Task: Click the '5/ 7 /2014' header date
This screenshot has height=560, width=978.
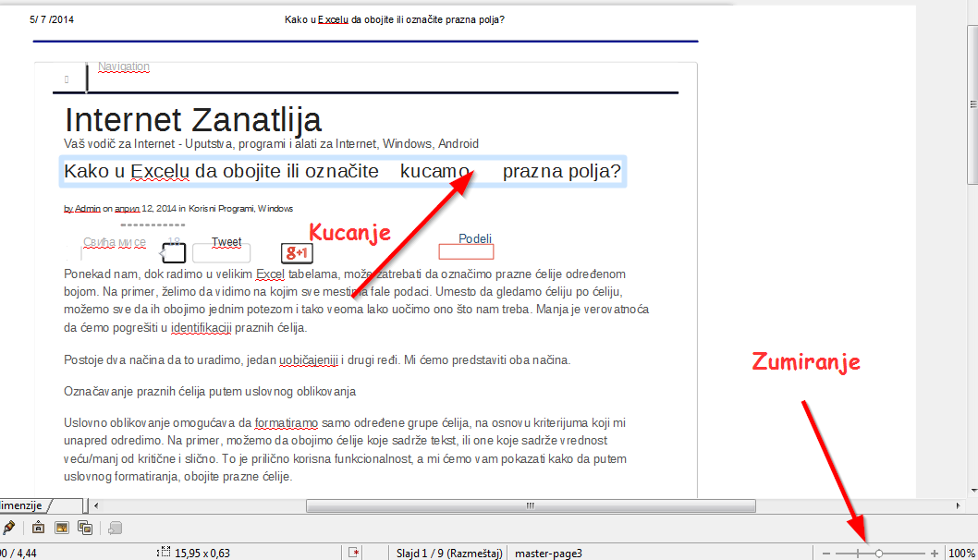Action: pyautogui.click(x=52, y=20)
